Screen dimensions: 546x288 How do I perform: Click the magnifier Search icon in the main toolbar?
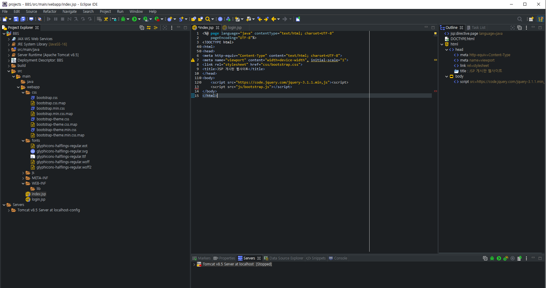pyautogui.click(x=208, y=19)
